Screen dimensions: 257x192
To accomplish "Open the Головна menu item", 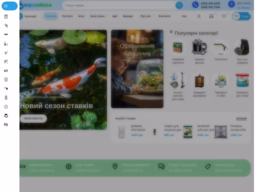I will [x=51, y=16].
